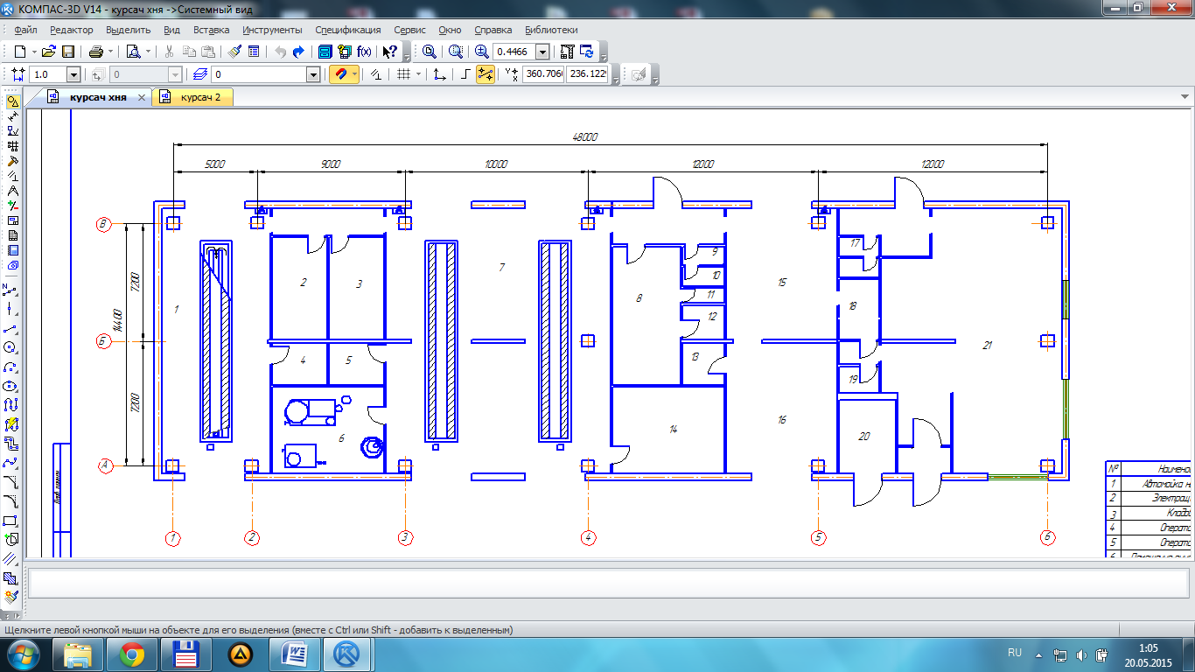Open the cursor step 1.0 dropdown
The width and height of the screenshot is (1195, 672).
73,75
